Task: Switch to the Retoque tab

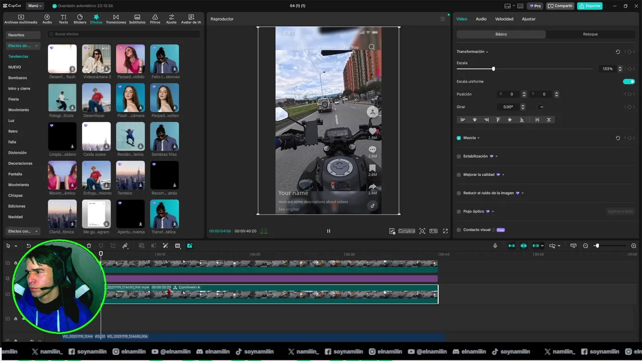Action: [x=590, y=34]
